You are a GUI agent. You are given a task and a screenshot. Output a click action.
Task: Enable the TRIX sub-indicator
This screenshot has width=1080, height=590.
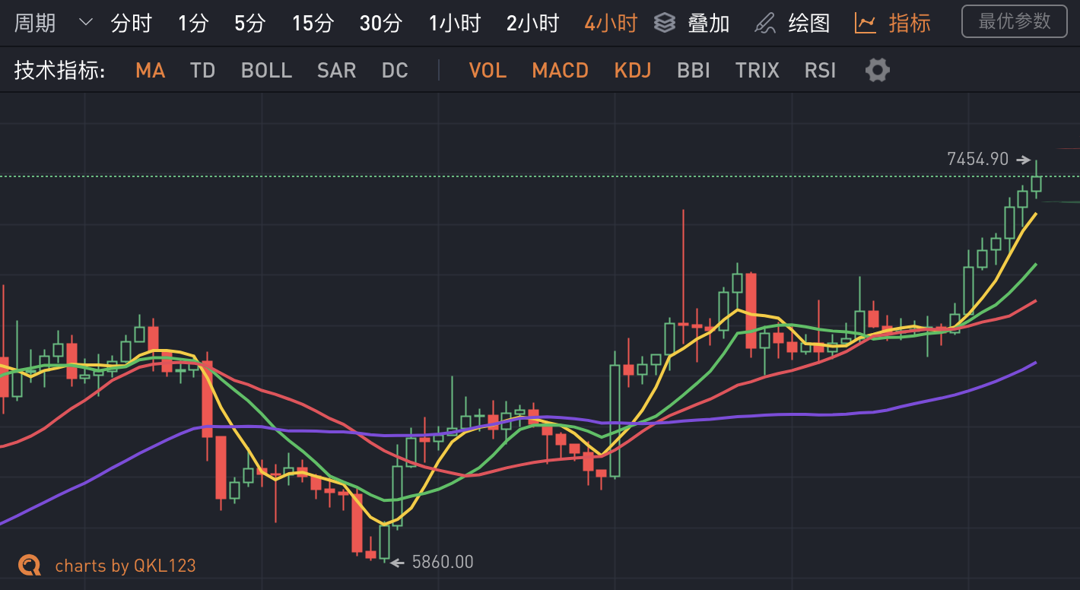758,71
